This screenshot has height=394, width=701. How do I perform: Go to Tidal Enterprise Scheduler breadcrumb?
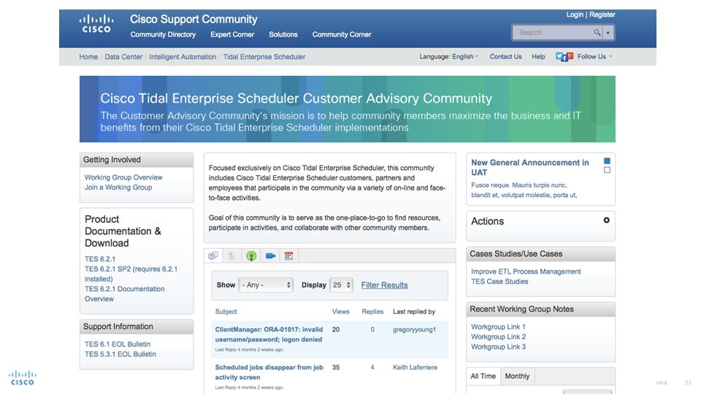coord(264,57)
